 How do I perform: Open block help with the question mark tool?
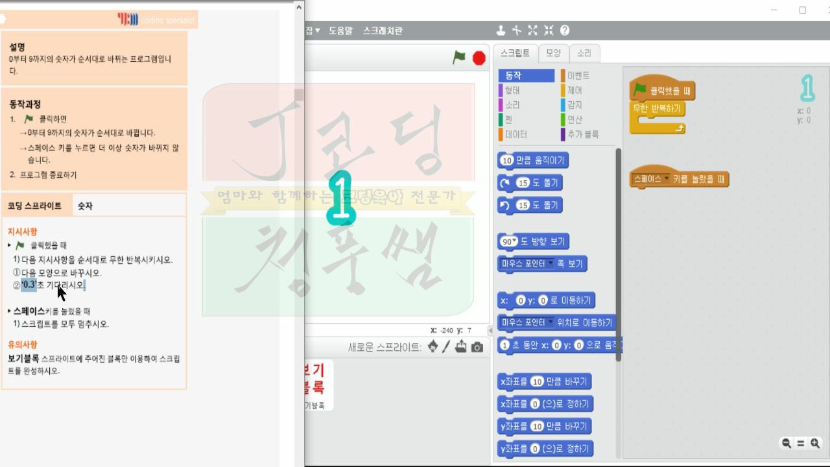565,30
